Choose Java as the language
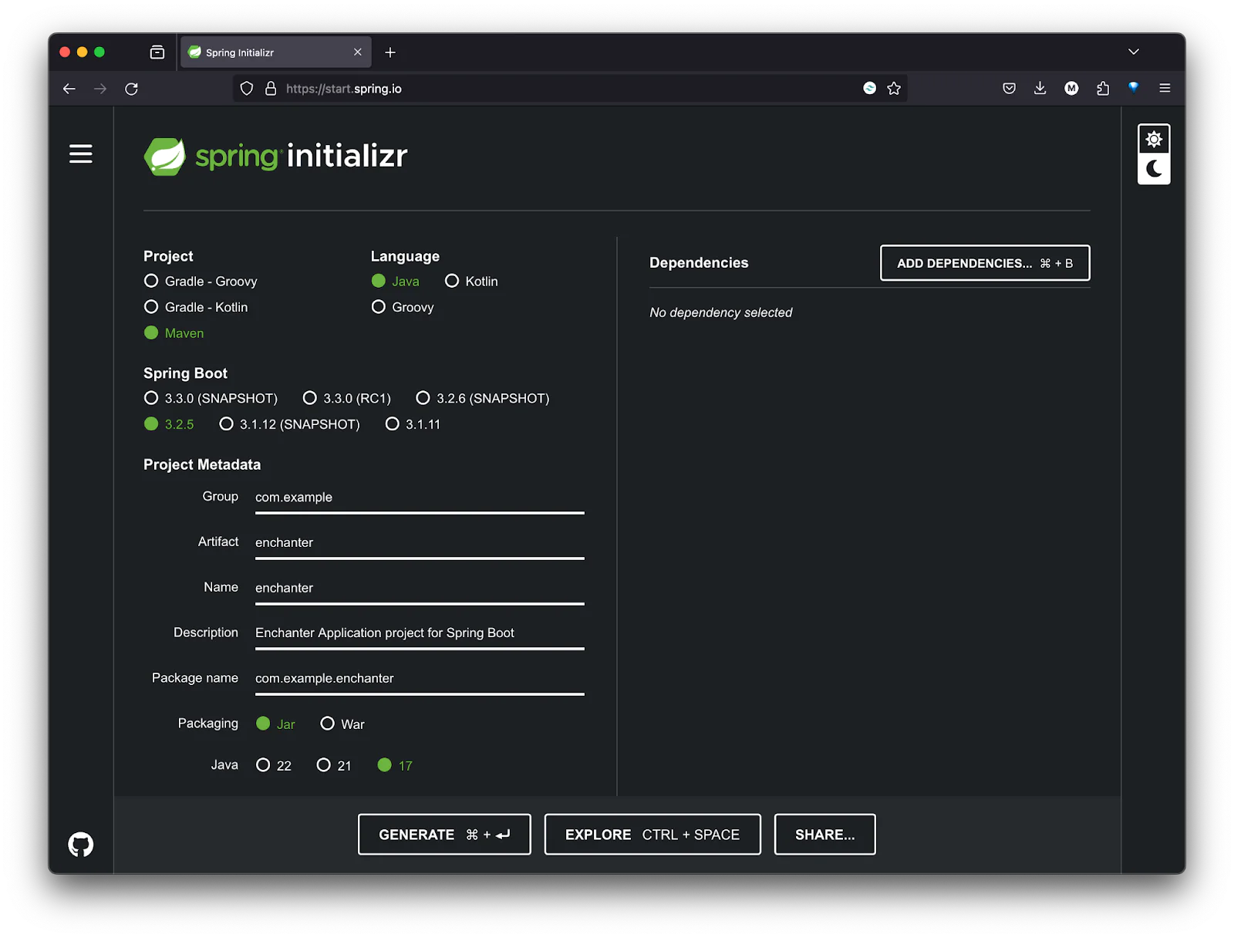 click(396, 282)
